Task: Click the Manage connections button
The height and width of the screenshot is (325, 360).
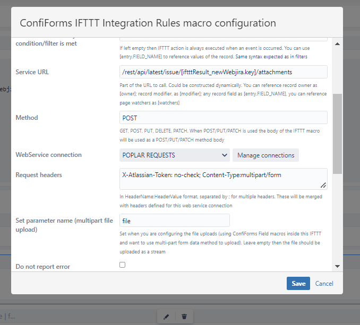Action: click(265, 155)
